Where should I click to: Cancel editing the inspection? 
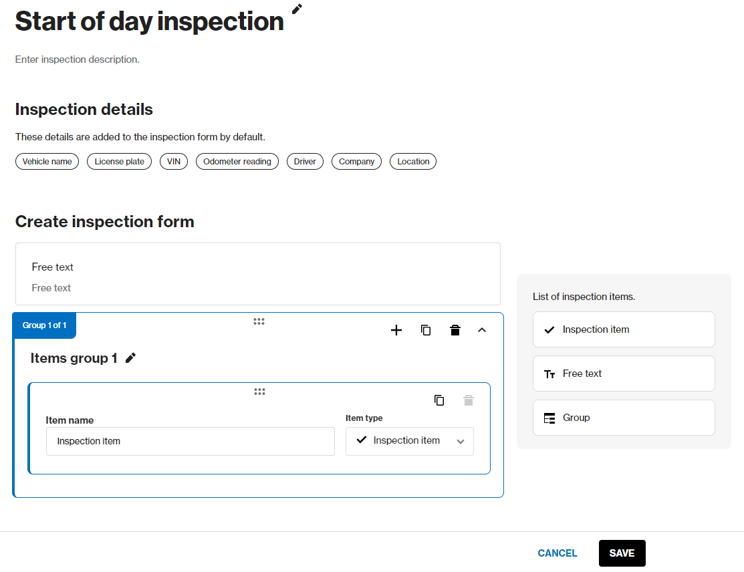coord(557,553)
